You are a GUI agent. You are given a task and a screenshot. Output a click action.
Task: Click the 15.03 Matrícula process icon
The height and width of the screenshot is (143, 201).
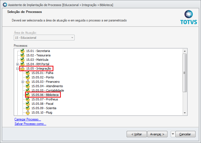point(23,60)
